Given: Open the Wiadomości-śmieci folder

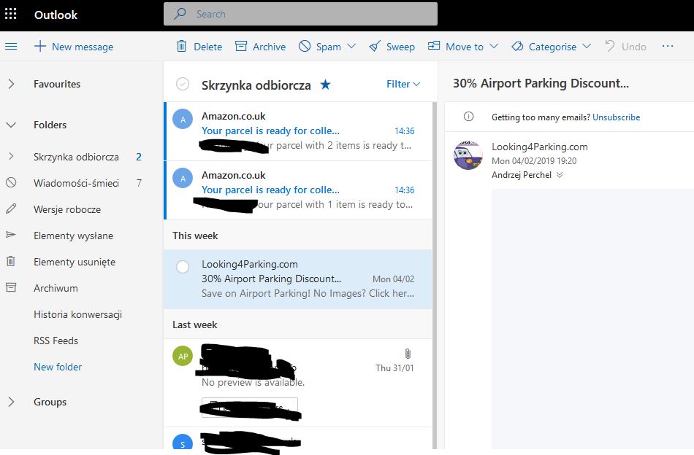Looking at the screenshot, I should tap(76, 183).
